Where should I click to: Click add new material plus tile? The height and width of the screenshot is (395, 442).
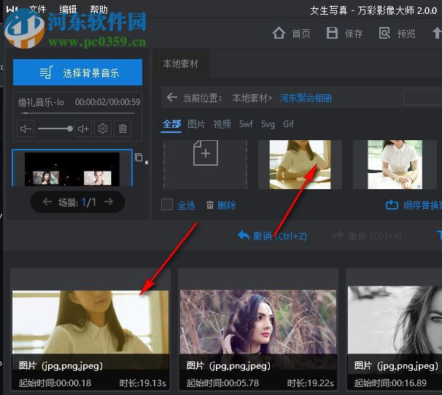tap(206, 164)
